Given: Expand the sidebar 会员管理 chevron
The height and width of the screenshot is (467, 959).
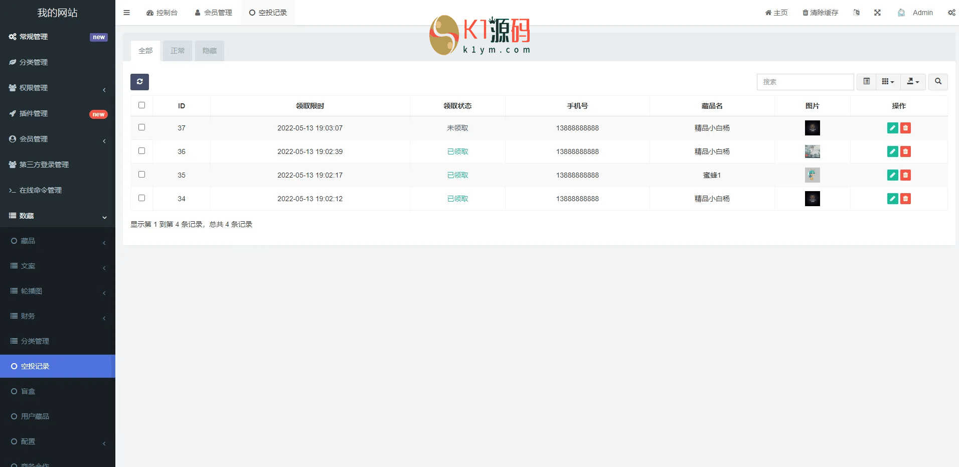Looking at the screenshot, I should tap(104, 141).
